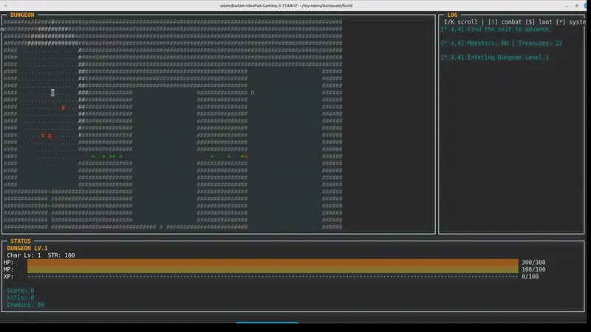Image resolution: width=591 pixels, height=332 pixels.
Task: Click the 'Score: 0' line
Action: pos(21,291)
